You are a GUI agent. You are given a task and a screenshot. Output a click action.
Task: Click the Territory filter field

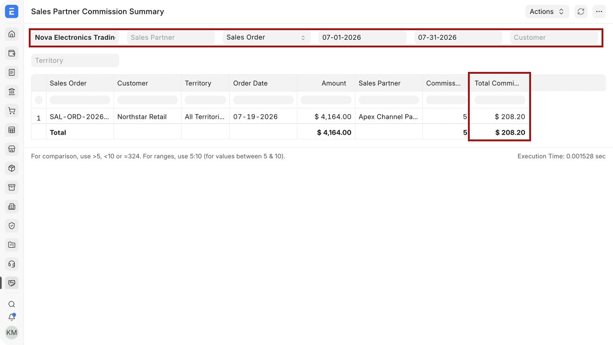(75, 60)
